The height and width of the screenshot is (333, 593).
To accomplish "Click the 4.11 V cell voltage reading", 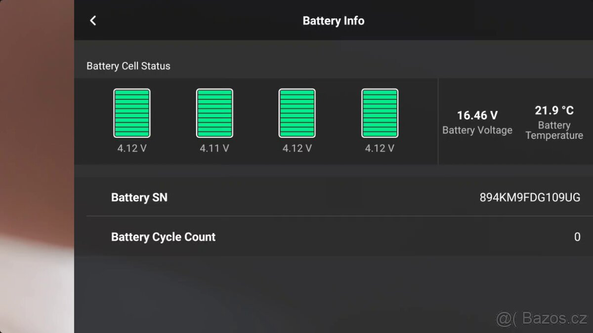I will 214,148.
